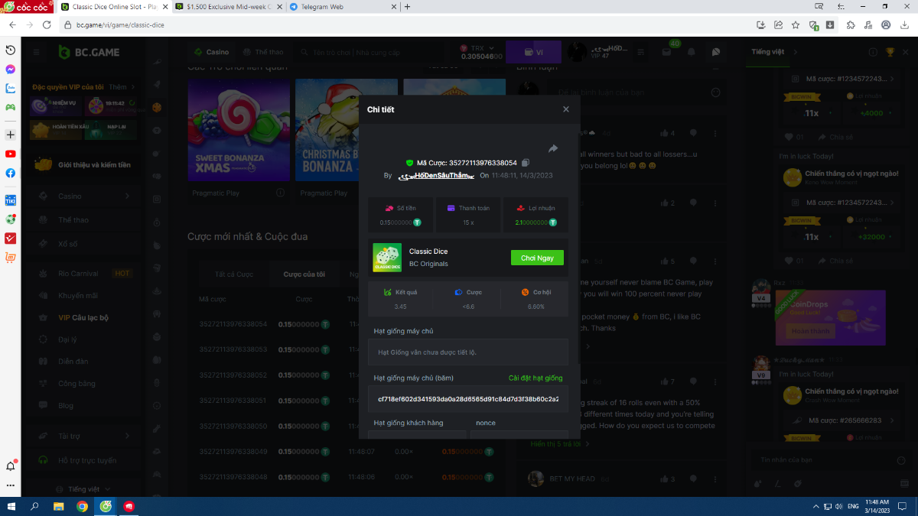The image size is (918, 516).
Task: Switch to the Telegram Web tab
Action: point(343,7)
